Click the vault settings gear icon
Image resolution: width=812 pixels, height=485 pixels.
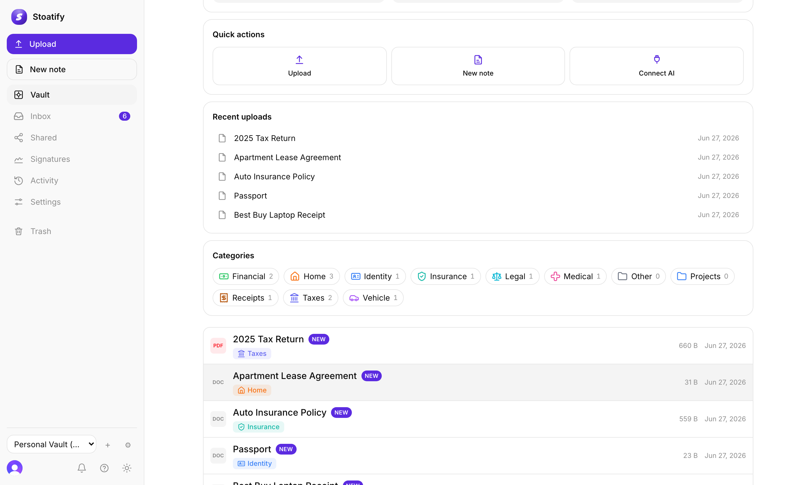point(128,445)
